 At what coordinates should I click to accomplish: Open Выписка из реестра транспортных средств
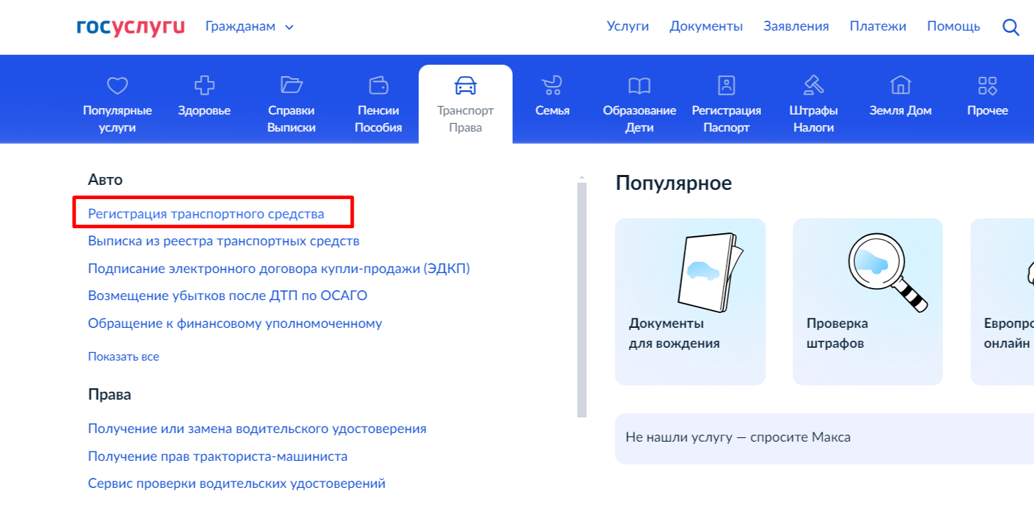pyautogui.click(x=223, y=241)
